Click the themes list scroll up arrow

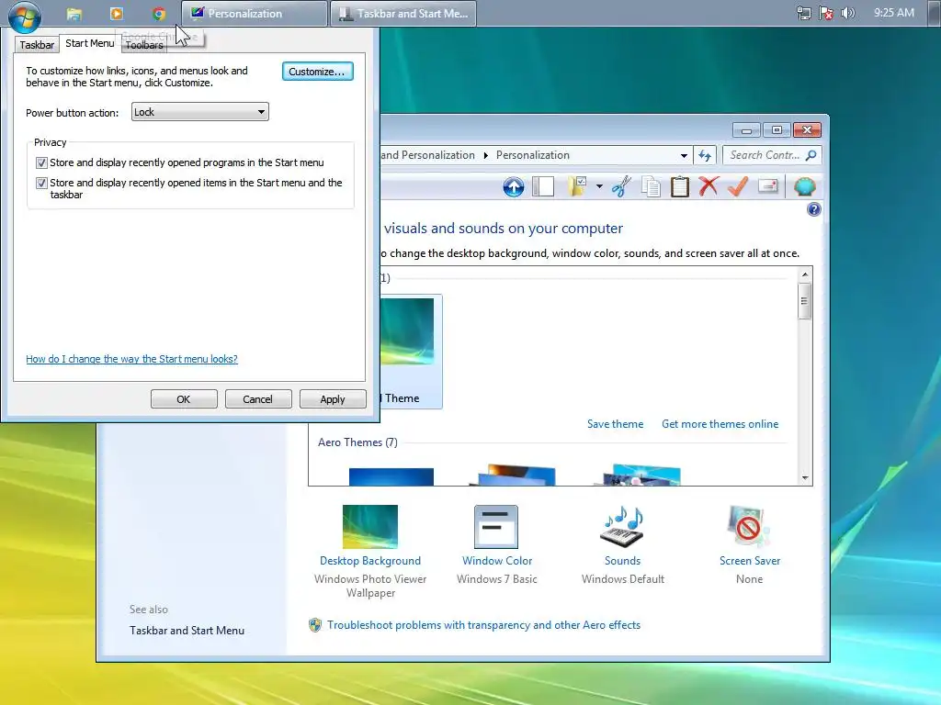click(x=805, y=274)
